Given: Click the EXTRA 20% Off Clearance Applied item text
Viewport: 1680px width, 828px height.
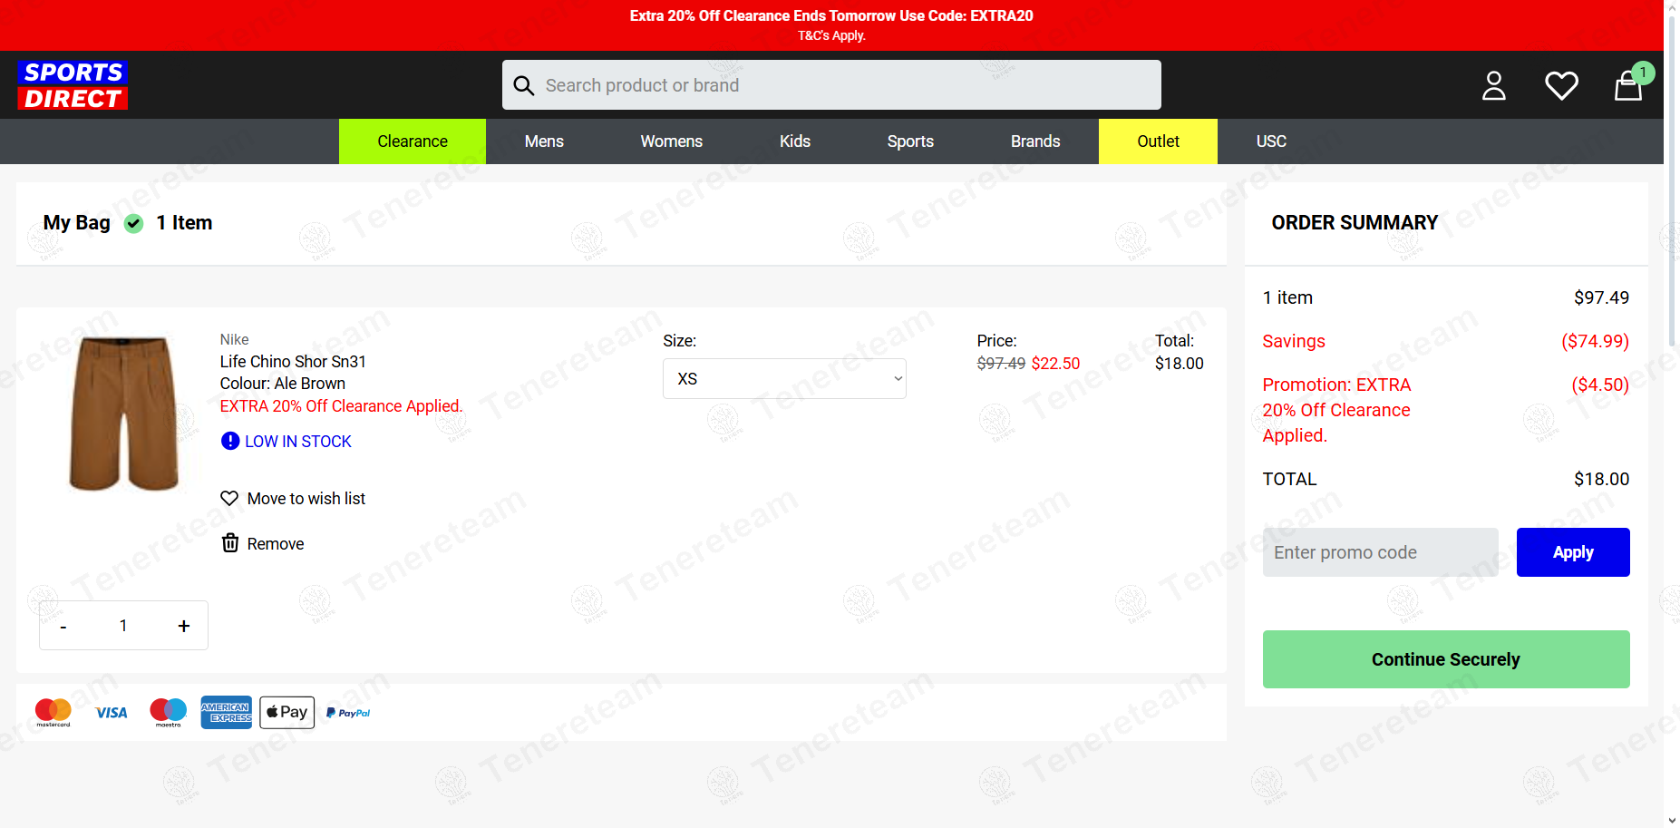Looking at the screenshot, I should click(x=341, y=406).
